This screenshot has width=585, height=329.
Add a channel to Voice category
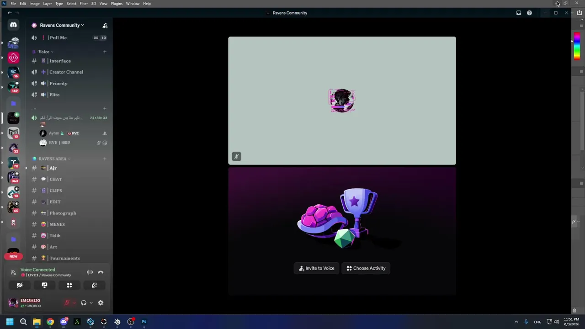(x=105, y=52)
